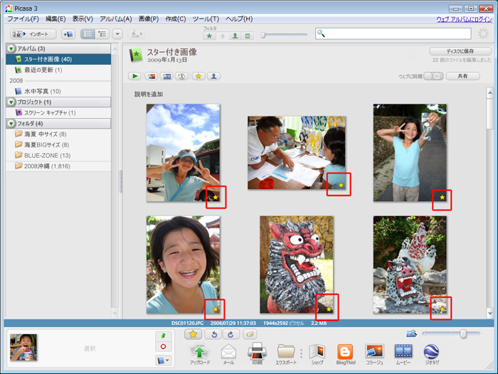This screenshot has height=374, width=498.
Task: Click the 説明を追加 description text
Action: pyautogui.click(x=149, y=94)
